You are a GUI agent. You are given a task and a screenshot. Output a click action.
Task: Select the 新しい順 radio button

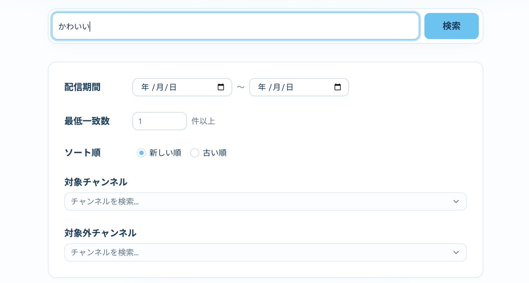click(x=142, y=153)
